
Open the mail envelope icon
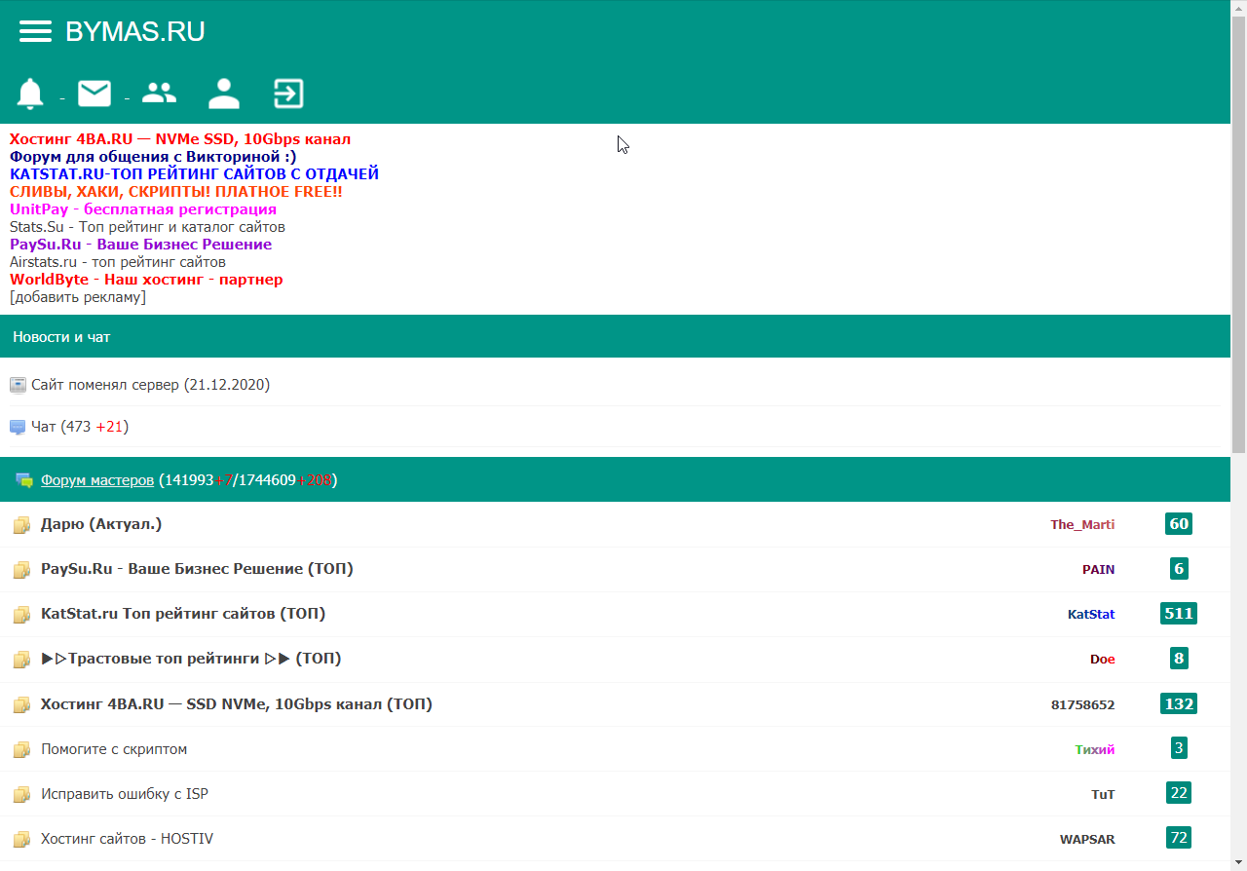click(94, 94)
